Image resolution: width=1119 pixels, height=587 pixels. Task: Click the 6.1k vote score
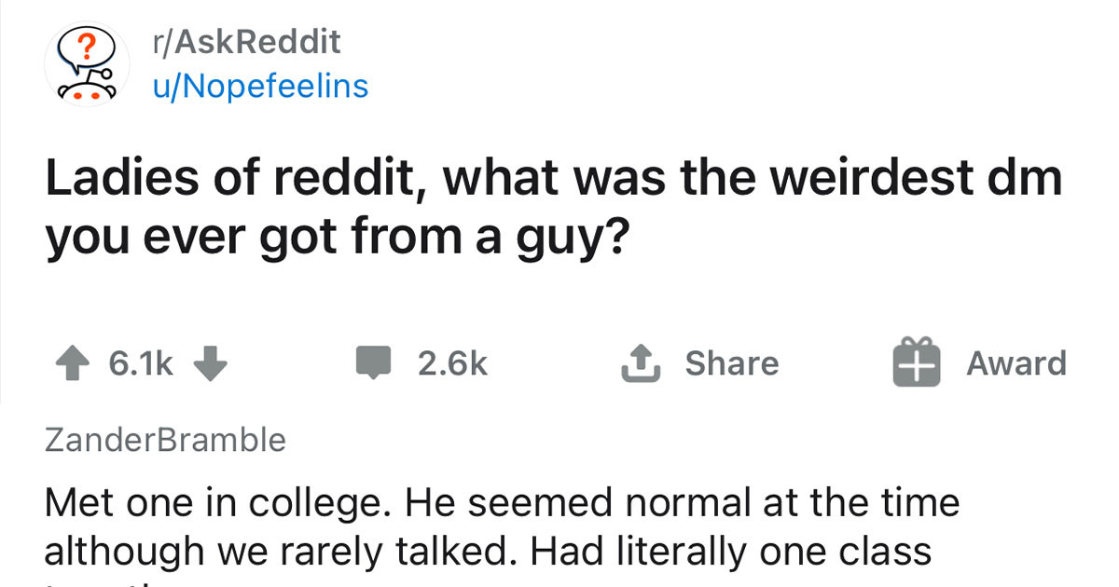(141, 363)
